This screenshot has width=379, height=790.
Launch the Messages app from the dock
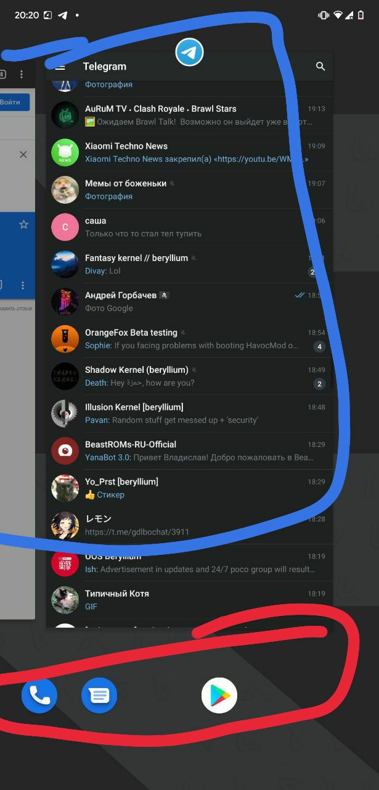99,696
